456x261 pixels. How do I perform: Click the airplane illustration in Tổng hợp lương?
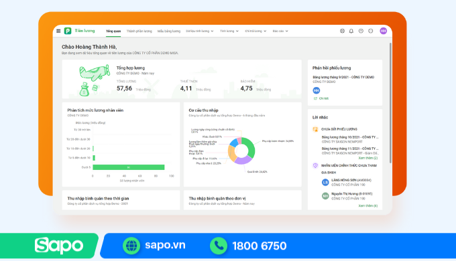(x=95, y=72)
